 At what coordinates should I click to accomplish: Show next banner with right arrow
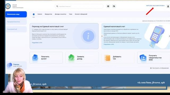(x=169, y=36)
